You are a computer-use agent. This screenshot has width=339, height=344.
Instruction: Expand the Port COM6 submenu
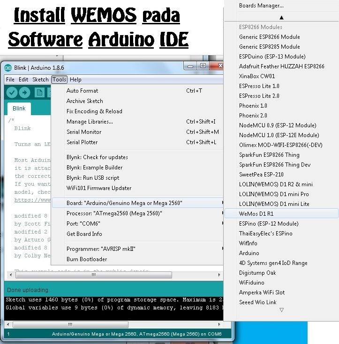click(137, 224)
